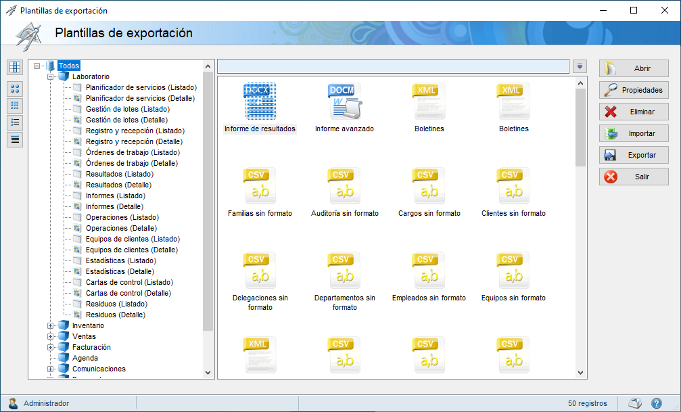The height and width of the screenshot is (412, 681).
Task: Select Estadísticas (Listado) tree item
Action: [x=121, y=260]
